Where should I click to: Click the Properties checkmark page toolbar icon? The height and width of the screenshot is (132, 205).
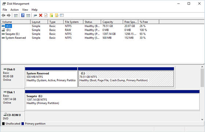[46, 15]
